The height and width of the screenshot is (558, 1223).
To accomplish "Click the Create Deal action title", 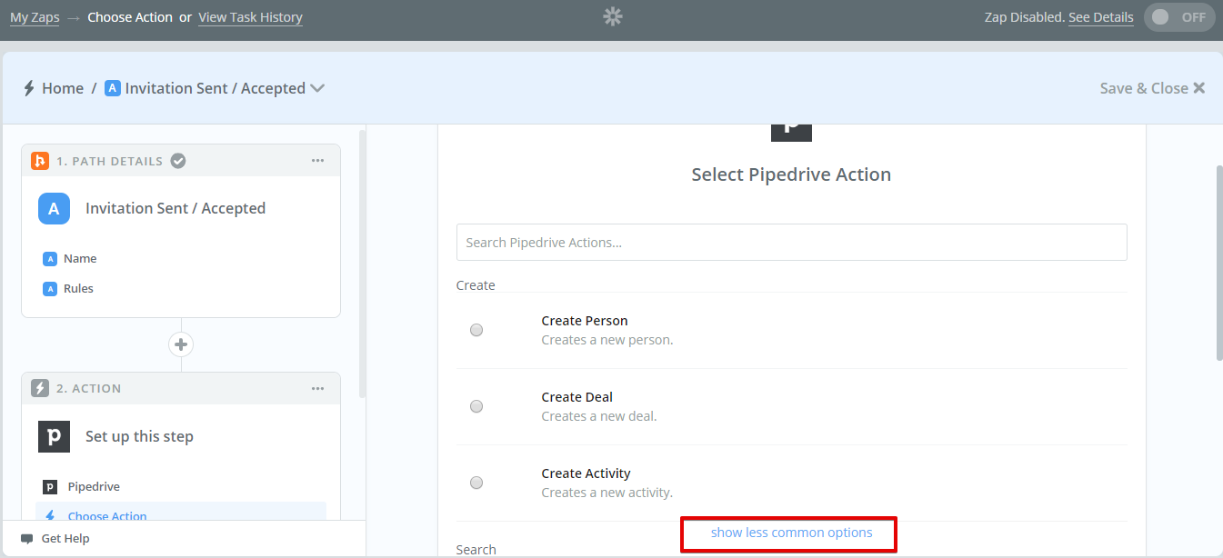I will click(577, 397).
